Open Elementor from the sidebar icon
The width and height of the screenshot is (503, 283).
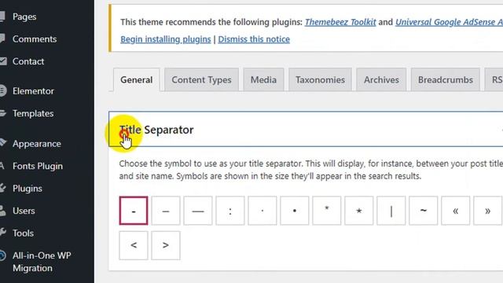coord(2,91)
